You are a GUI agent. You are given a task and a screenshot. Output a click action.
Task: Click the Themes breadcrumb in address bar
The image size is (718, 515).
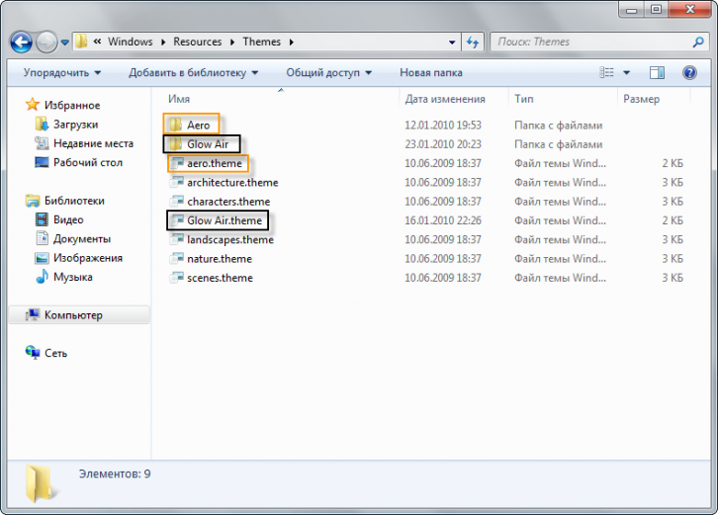coord(262,43)
